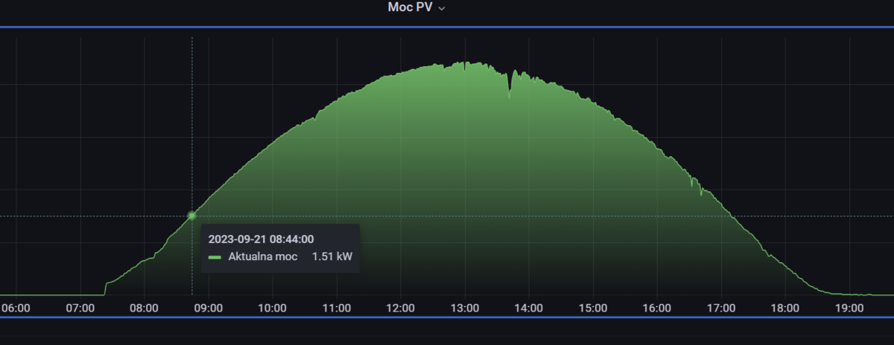894x345 pixels.
Task: Click the 2023-09-21 08:44:00 tooltip timestamp
Action: 261,239
